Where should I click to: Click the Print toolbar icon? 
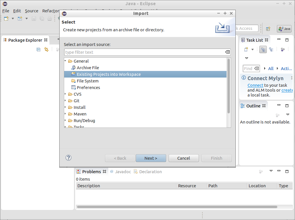tap(50, 18)
